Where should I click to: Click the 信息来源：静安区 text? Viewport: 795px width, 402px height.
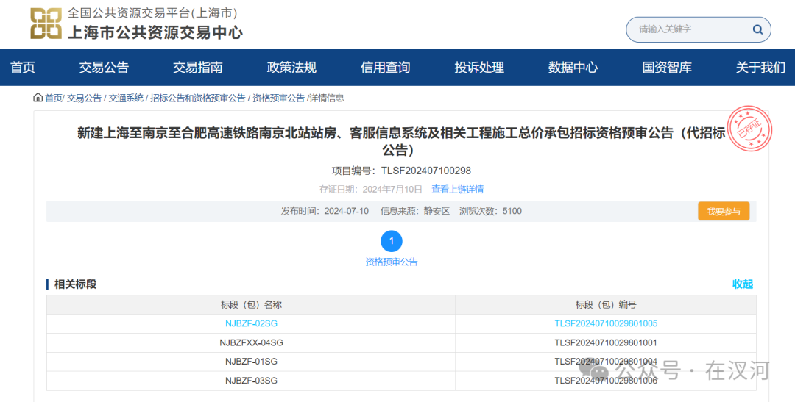click(415, 211)
